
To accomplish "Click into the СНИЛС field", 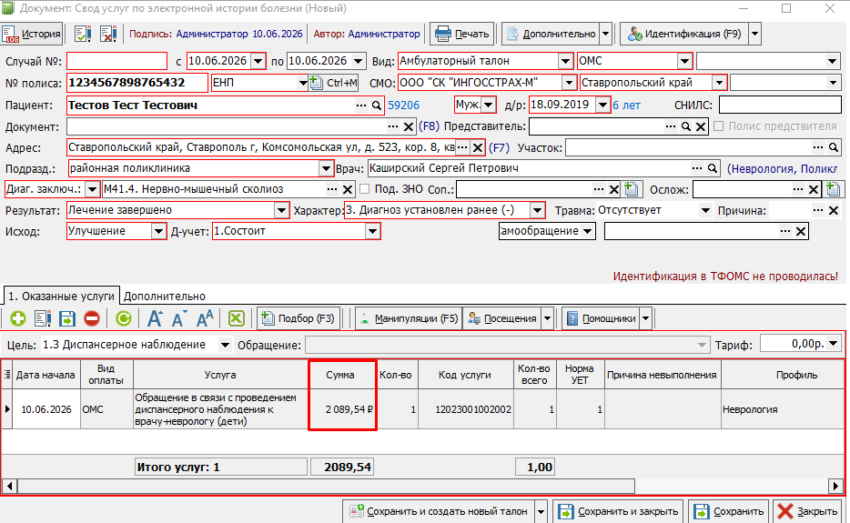I will pyautogui.click(x=780, y=105).
